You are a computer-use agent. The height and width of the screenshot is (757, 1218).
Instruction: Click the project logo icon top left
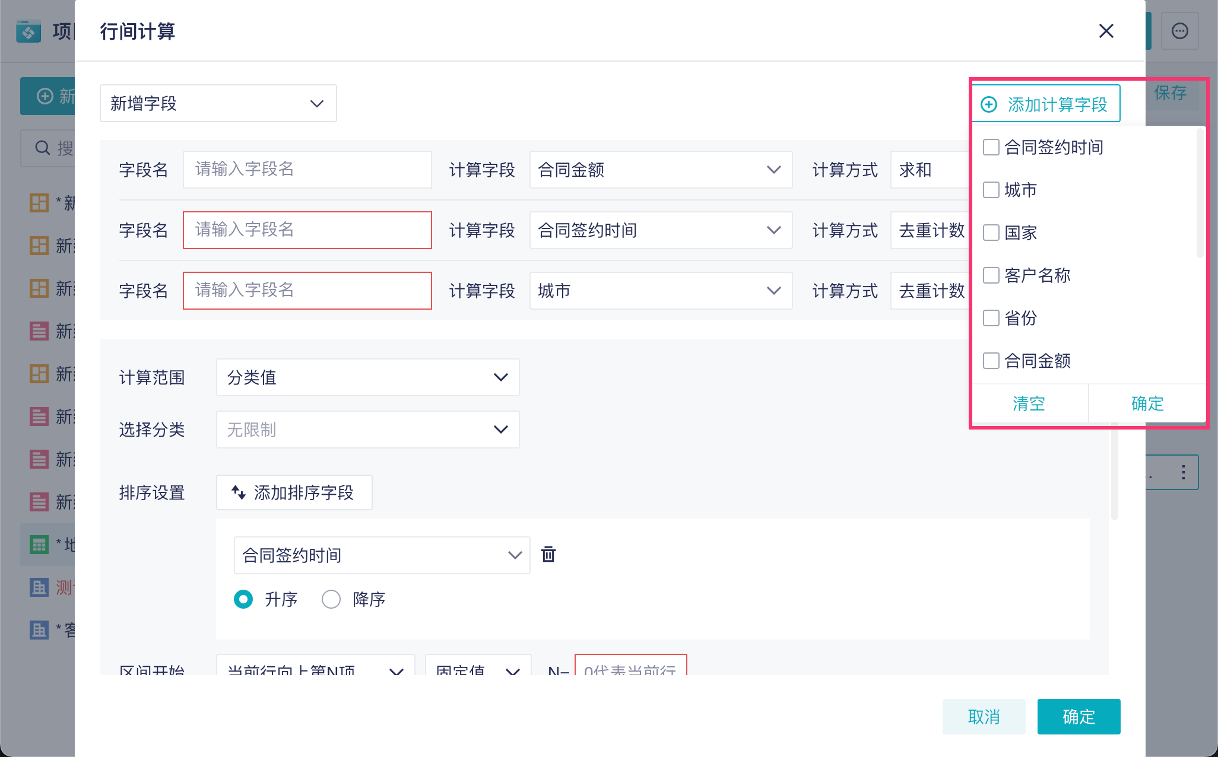pos(28,31)
